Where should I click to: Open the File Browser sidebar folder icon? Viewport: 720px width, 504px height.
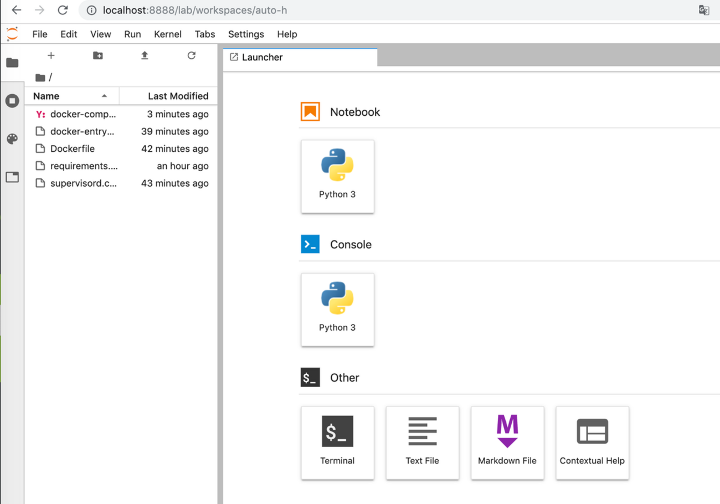(x=12, y=62)
